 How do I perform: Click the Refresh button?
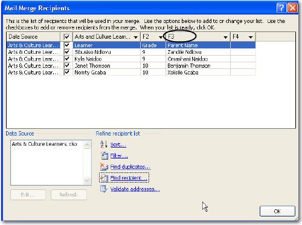pos(69,195)
